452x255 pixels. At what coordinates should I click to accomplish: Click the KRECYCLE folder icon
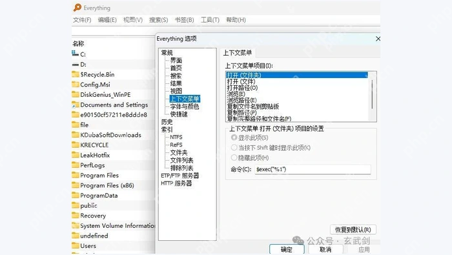click(x=76, y=145)
